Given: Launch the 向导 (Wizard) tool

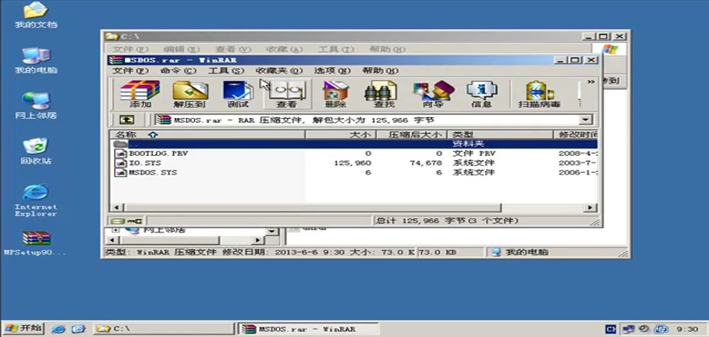Looking at the screenshot, I should (433, 94).
